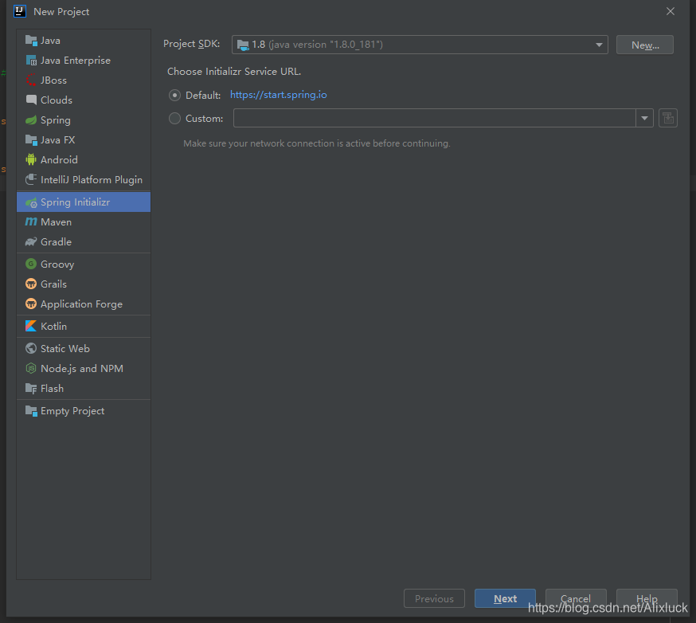Click the Java Enterprise icon

[31, 61]
